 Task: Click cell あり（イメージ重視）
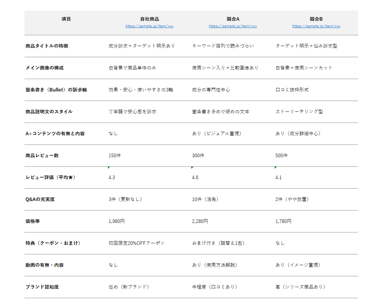tap(298, 265)
